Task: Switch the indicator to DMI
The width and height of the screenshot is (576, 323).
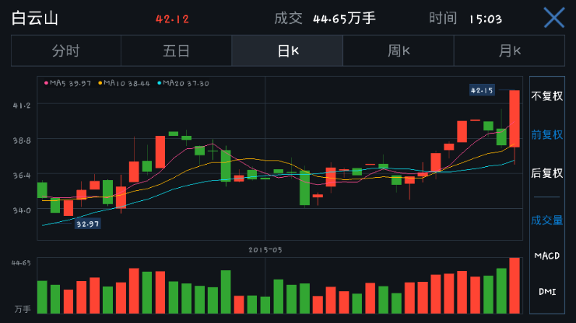Action: 546,291
